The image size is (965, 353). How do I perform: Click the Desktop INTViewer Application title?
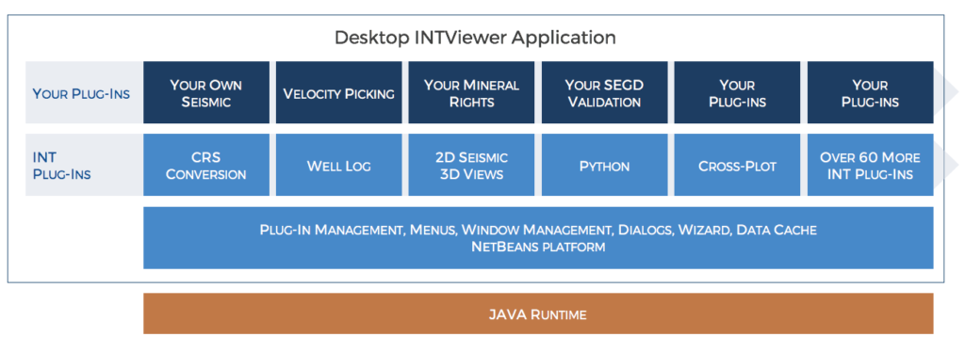point(475,38)
